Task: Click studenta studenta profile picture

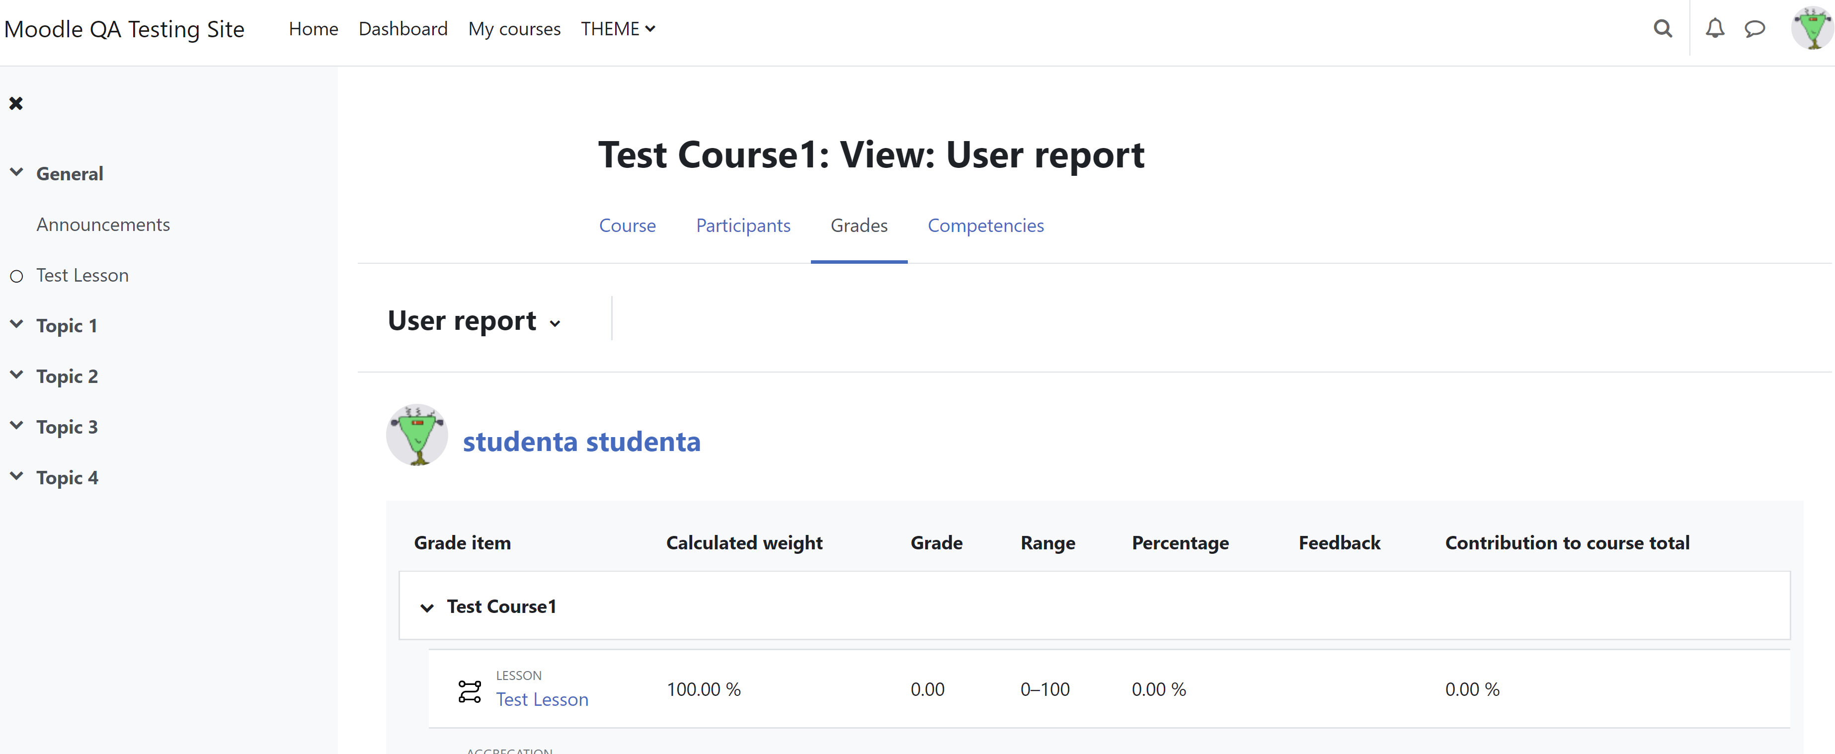Action: point(417,435)
